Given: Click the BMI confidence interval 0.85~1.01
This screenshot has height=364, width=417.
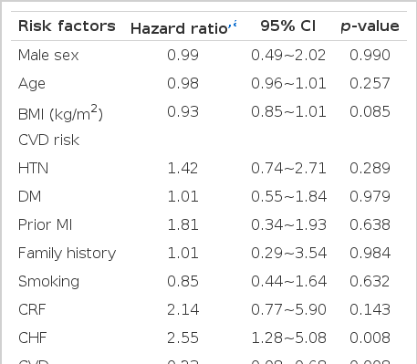Looking at the screenshot, I should [288, 111].
